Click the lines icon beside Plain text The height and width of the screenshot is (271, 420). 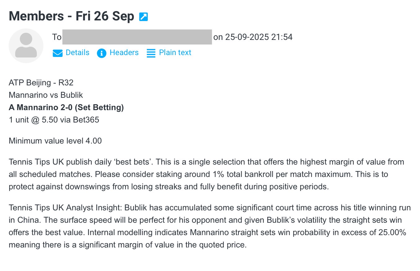(151, 53)
